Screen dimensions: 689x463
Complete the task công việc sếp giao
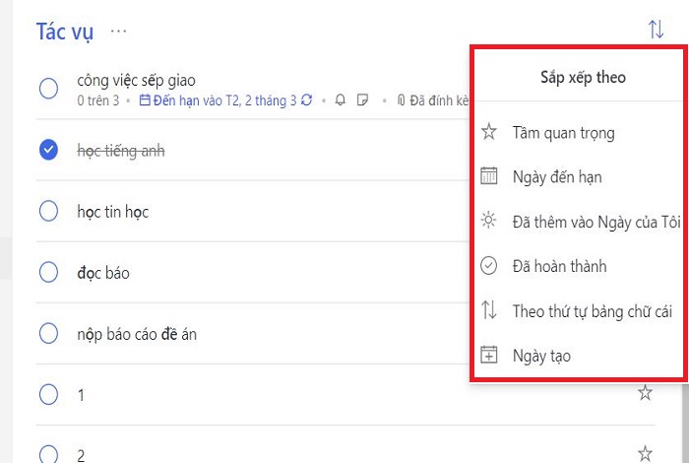[48, 89]
